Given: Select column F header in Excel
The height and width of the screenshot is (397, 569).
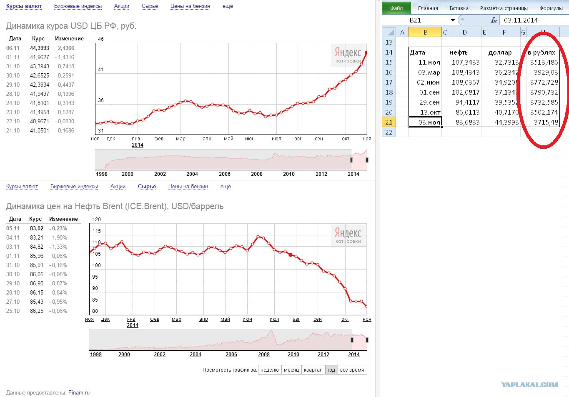Looking at the screenshot, I should (x=504, y=32).
